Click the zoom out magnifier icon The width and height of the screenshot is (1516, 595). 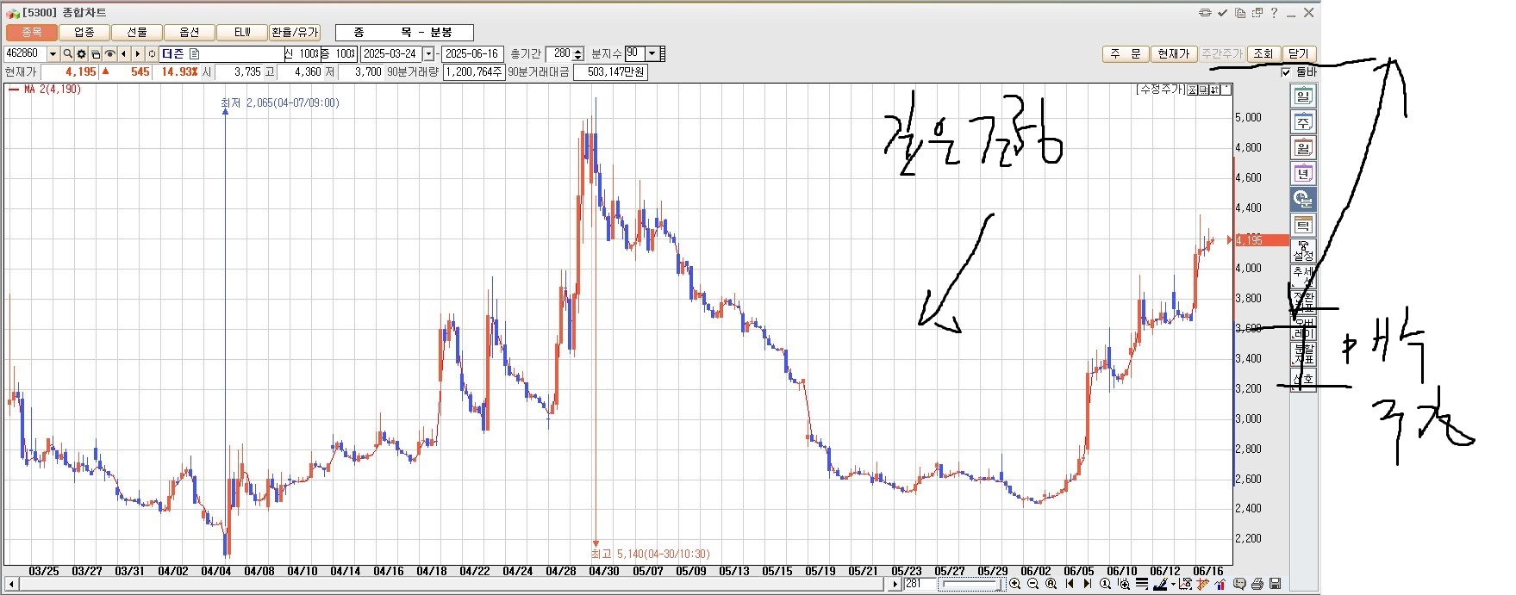coord(1033,584)
